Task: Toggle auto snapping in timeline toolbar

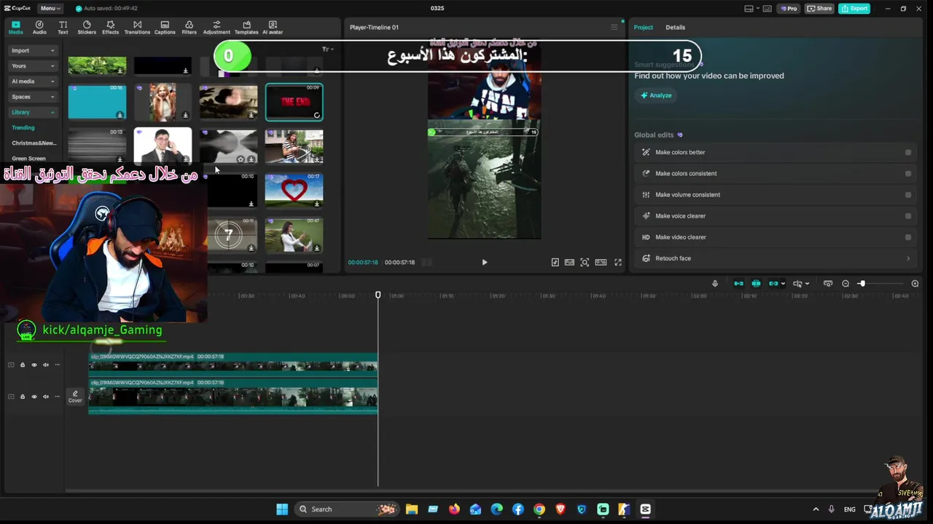Action: pos(756,284)
